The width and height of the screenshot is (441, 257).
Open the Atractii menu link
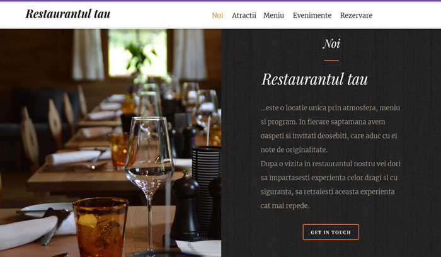(244, 15)
